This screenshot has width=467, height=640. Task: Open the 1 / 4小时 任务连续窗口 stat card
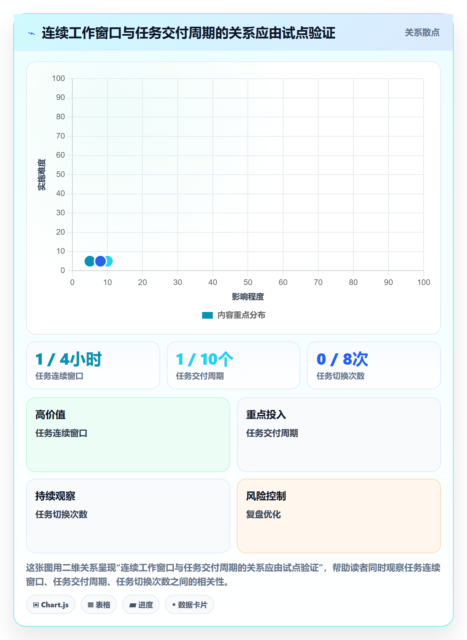[x=93, y=365]
